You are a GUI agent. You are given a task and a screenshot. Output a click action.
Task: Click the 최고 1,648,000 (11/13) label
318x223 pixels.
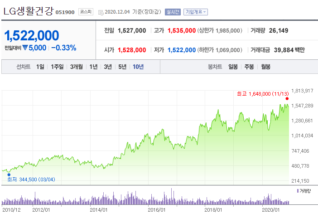click(263, 94)
